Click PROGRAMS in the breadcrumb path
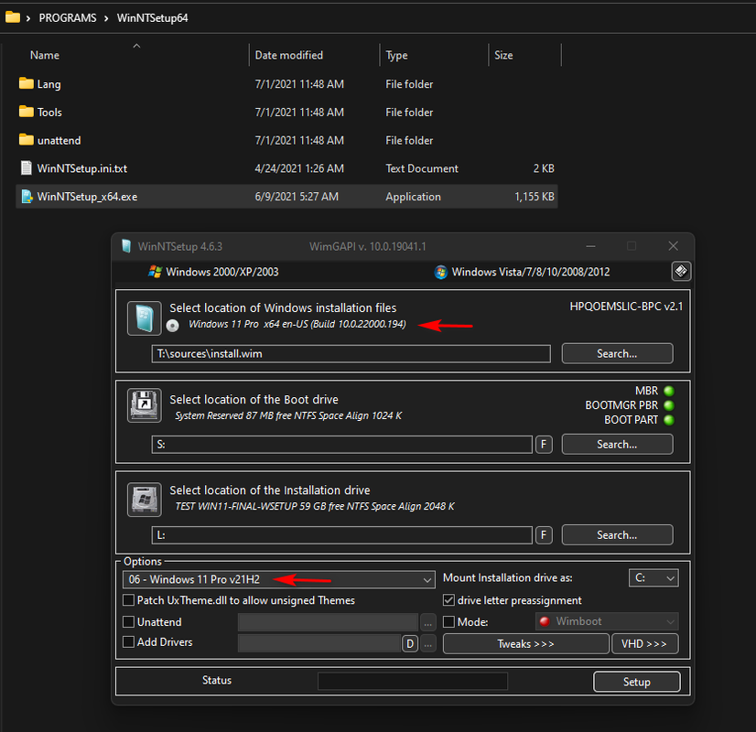This screenshot has width=756, height=732. pyautogui.click(x=68, y=17)
